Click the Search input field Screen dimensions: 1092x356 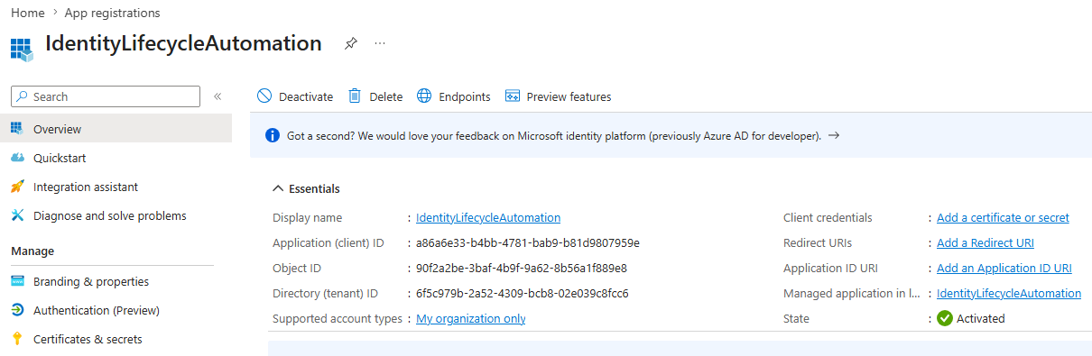(106, 96)
